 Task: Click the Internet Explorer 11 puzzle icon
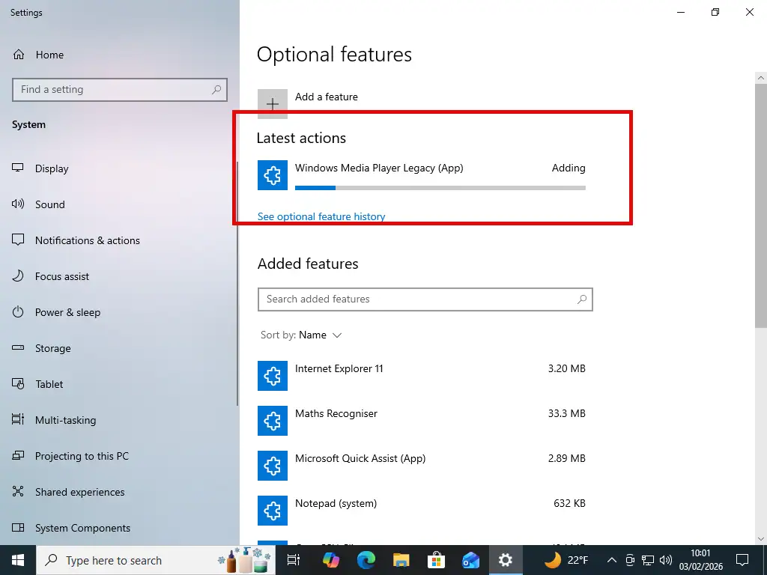pos(272,376)
